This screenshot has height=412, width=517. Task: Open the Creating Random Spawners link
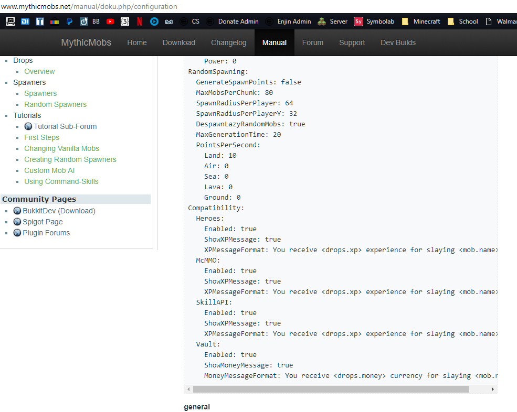click(70, 159)
